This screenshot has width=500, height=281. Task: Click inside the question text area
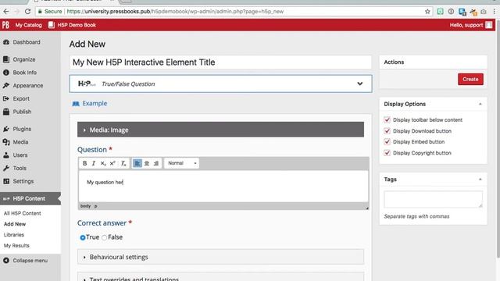(x=223, y=187)
